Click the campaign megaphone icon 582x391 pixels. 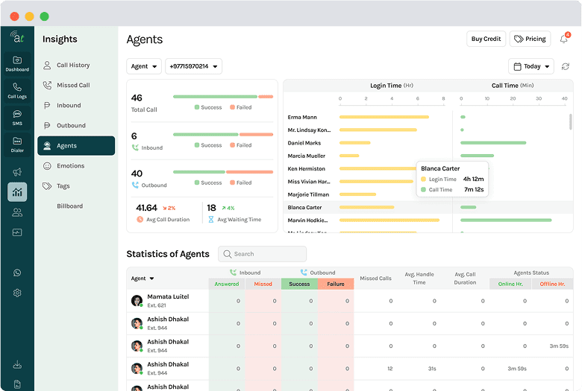(x=17, y=172)
